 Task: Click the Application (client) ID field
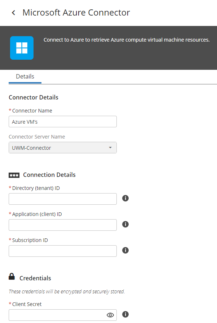point(62,225)
